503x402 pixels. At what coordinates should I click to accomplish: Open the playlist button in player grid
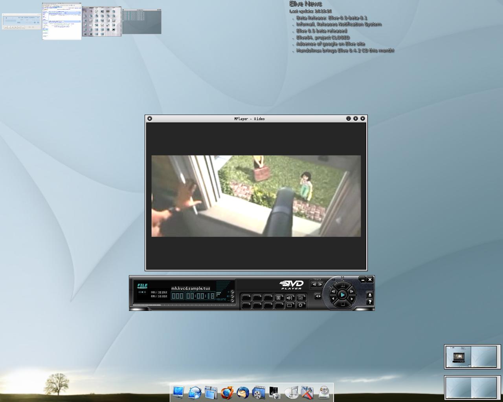coord(279,298)
